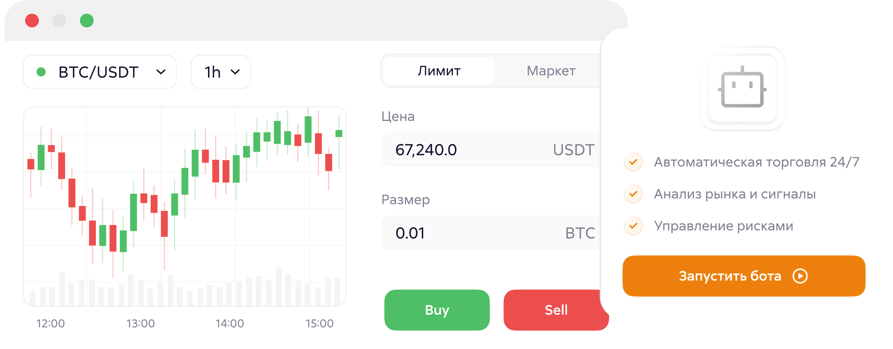Toggle the Управление рисками checkmark
893x349 pixels.
pos(633,226)
